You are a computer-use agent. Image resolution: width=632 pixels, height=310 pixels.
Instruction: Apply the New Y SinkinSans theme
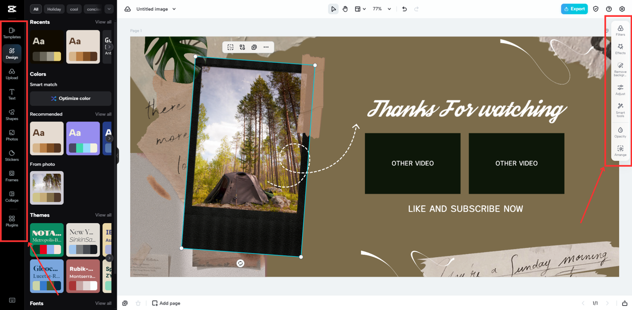click(83, 240)
